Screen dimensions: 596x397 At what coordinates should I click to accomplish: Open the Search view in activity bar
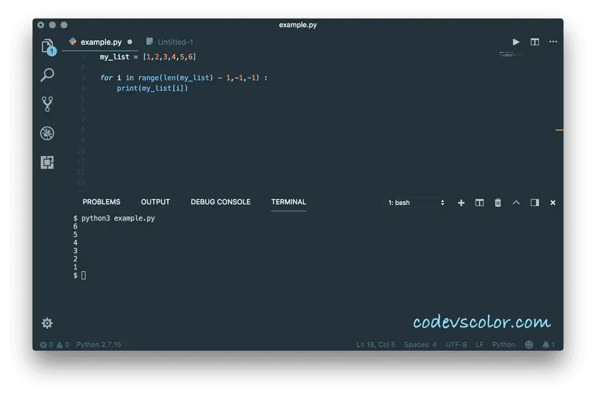pos(47,75)
